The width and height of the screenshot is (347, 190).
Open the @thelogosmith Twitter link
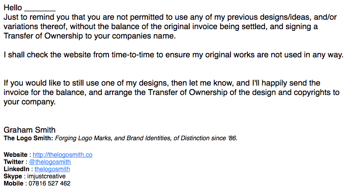(50, 162)
